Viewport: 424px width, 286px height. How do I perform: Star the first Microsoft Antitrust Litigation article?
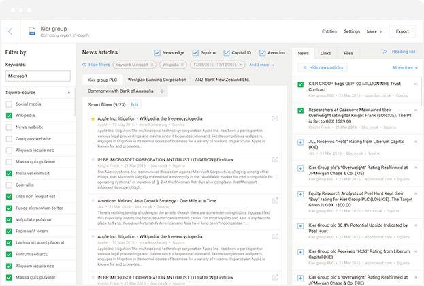[93, 159]
